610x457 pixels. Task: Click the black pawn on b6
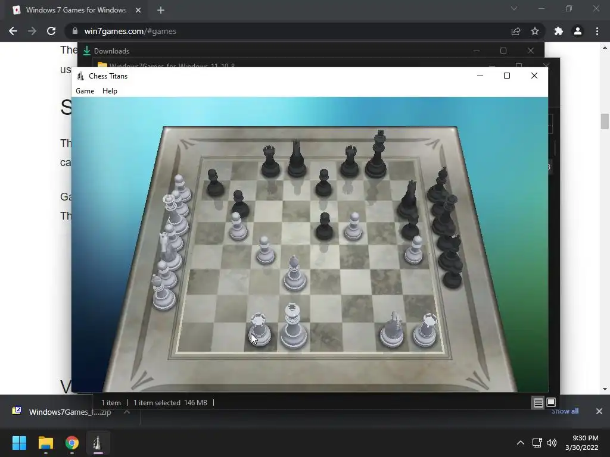(240, 204)
